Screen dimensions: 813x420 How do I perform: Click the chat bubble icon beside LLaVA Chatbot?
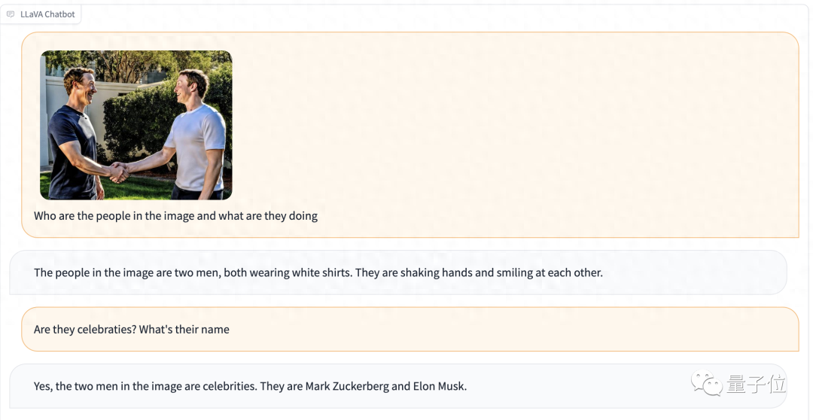(11, 14)
